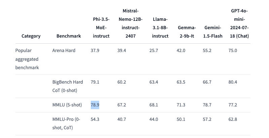Click the Benchmark column header
Image resolution: width=269 pixels, height=138 pixels.
click(69, 36)
